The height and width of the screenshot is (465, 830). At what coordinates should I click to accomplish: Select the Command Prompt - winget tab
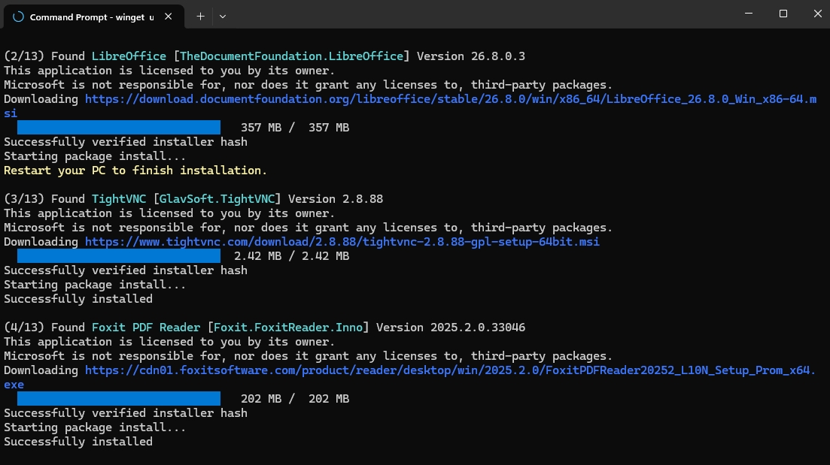(94, 17)
